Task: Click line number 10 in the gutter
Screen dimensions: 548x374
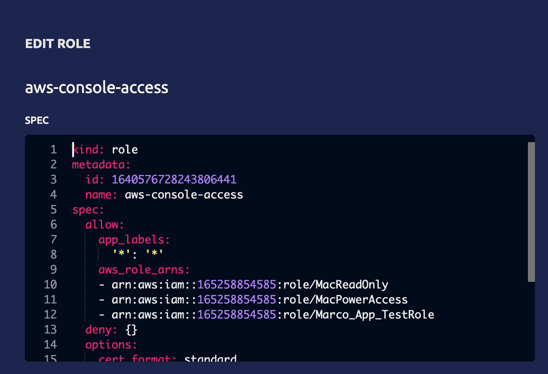Action: point(50,284)
